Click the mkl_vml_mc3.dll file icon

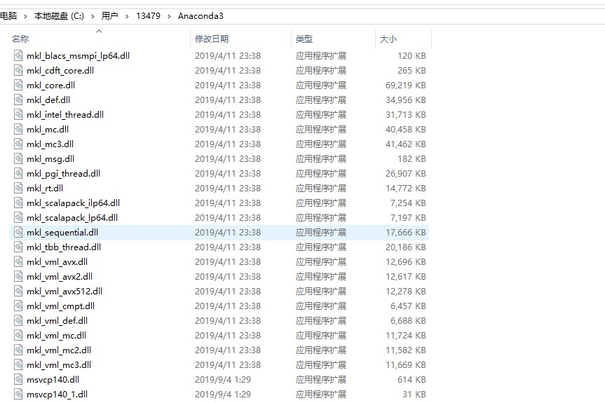point(18,364)
